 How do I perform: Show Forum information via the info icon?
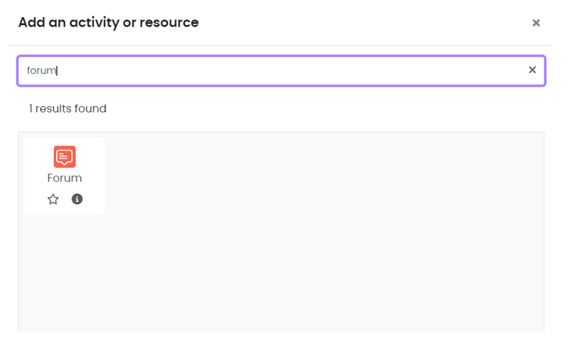tap(77, 199)
